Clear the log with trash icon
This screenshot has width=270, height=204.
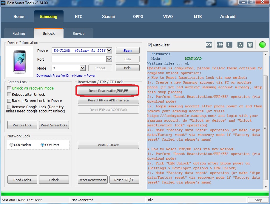click(250, 45)
